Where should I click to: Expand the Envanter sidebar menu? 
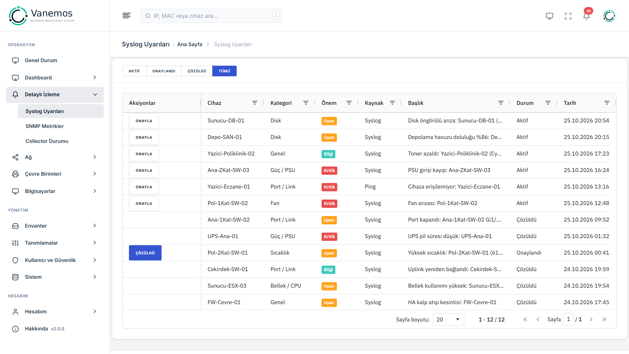pyautogui.click(x=55, y=226)
